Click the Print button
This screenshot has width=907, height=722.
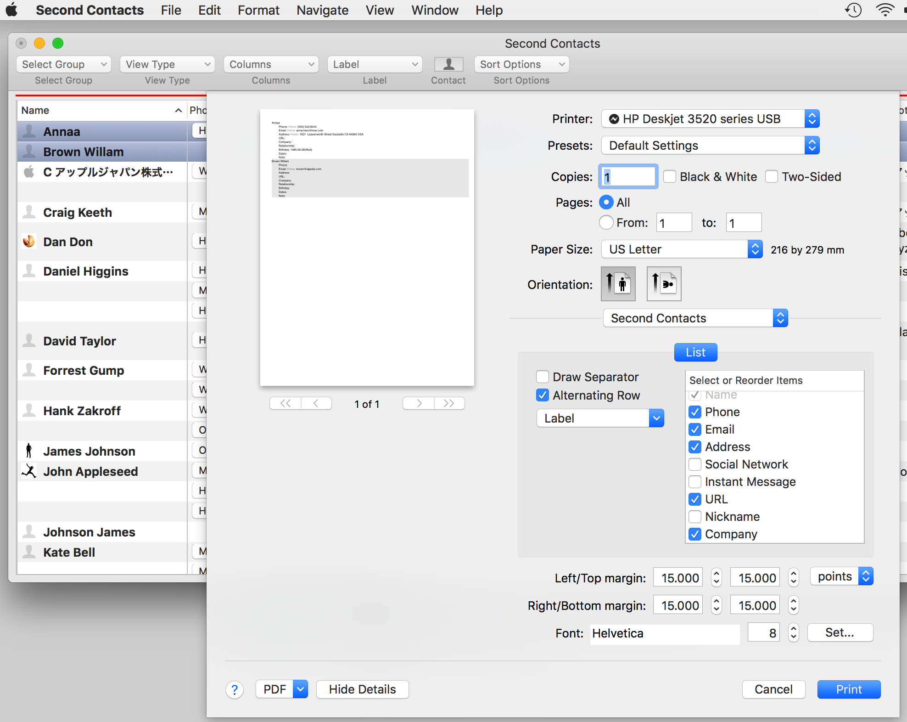849,689
